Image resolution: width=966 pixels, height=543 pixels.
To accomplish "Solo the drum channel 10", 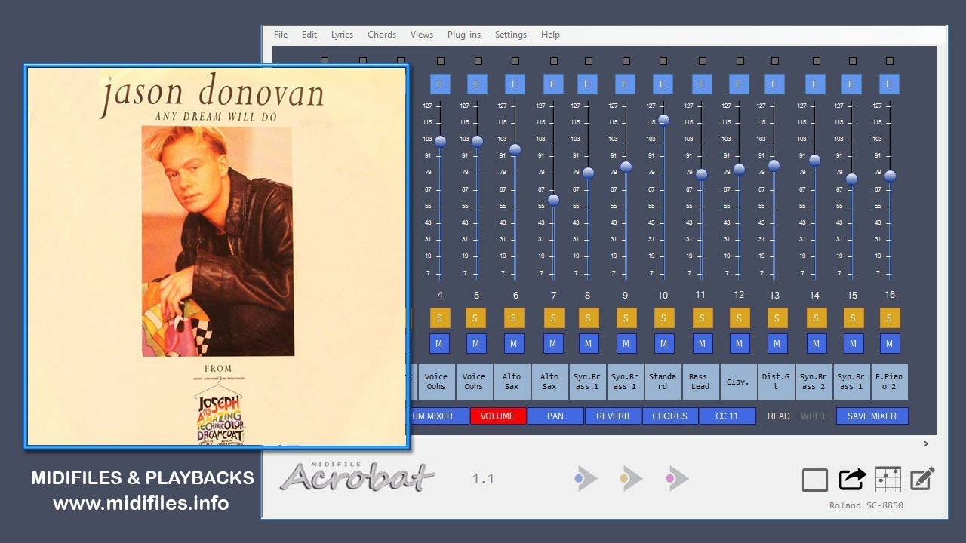I will pos(663,318).
